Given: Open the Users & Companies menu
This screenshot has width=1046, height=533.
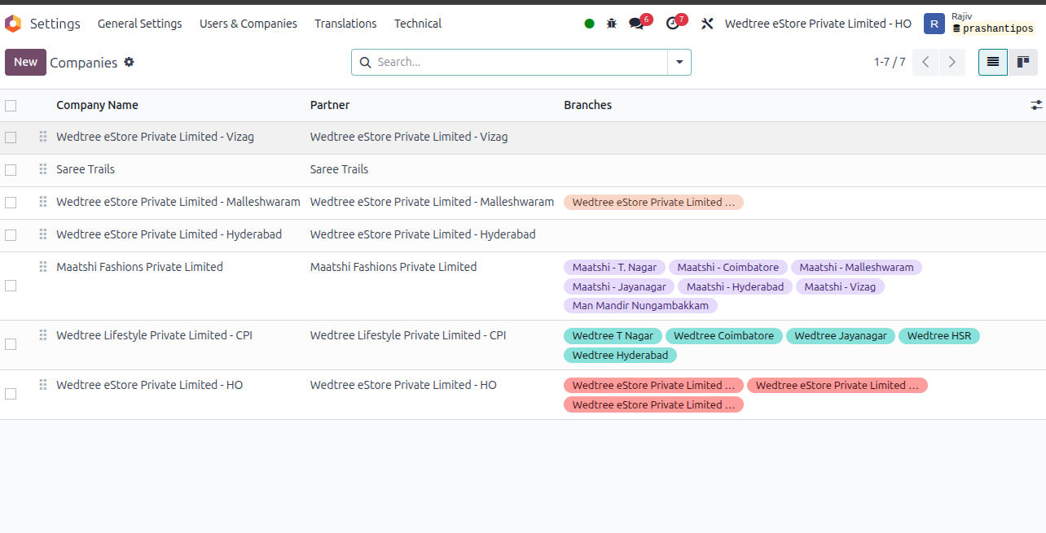Looking at the screenshot, I should click(248, 24).
